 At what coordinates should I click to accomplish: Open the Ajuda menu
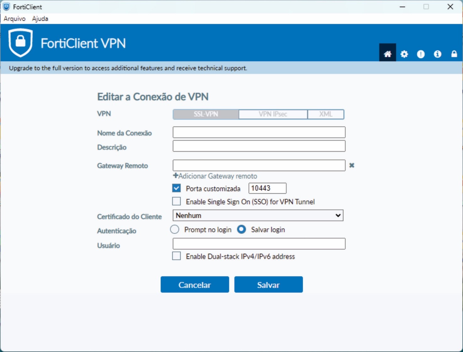[x=40, y=18]
